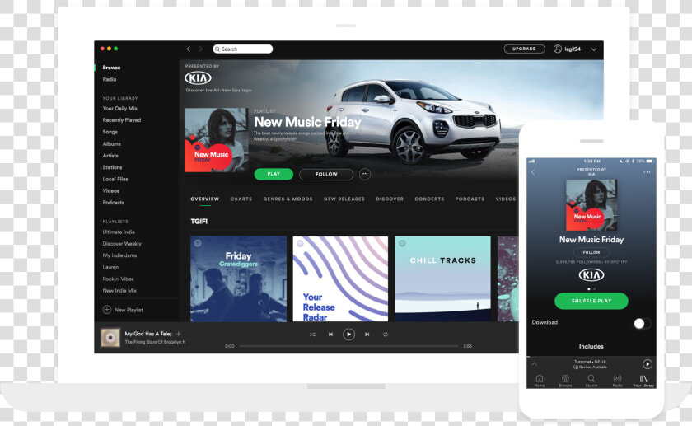Open Recently Played
Viewport: 692px width, 426px height.
(x=122, y=120)
